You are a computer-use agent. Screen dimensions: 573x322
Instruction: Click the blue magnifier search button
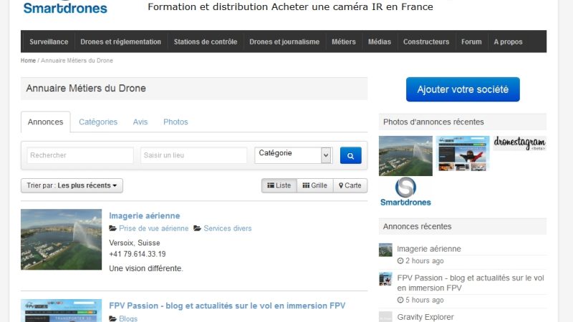pos(350,155)
